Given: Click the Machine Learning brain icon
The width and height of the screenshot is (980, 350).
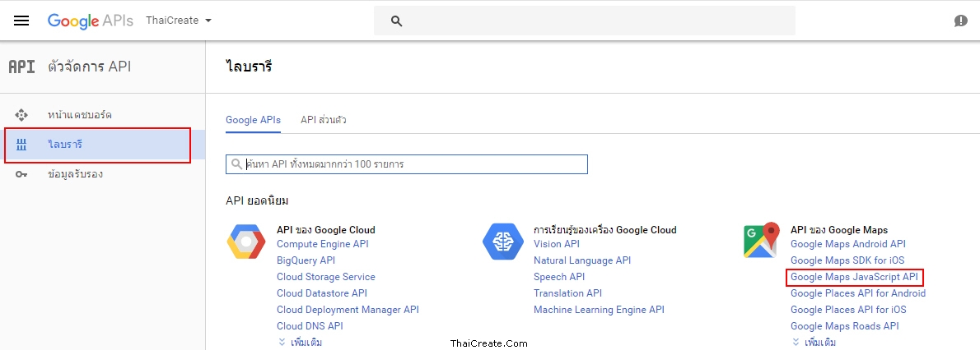Looking at the screenshot, I should click(502, 242).
